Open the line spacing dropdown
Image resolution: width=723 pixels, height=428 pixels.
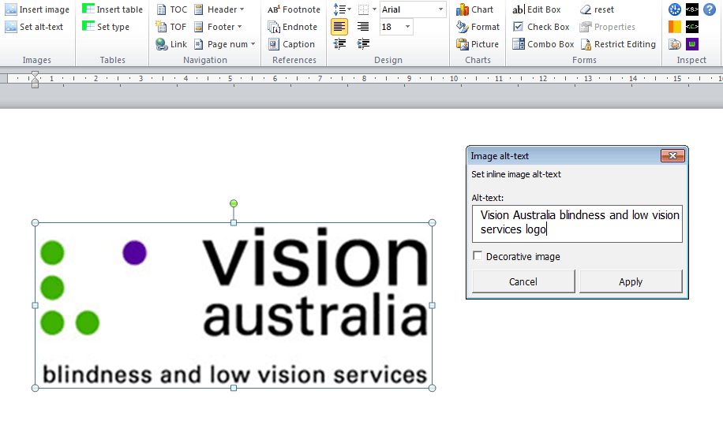coord(349,9)
